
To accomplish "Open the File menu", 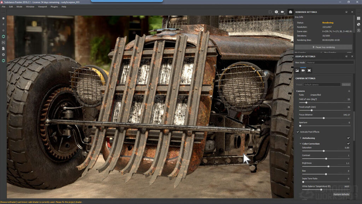I will point(4,7).
